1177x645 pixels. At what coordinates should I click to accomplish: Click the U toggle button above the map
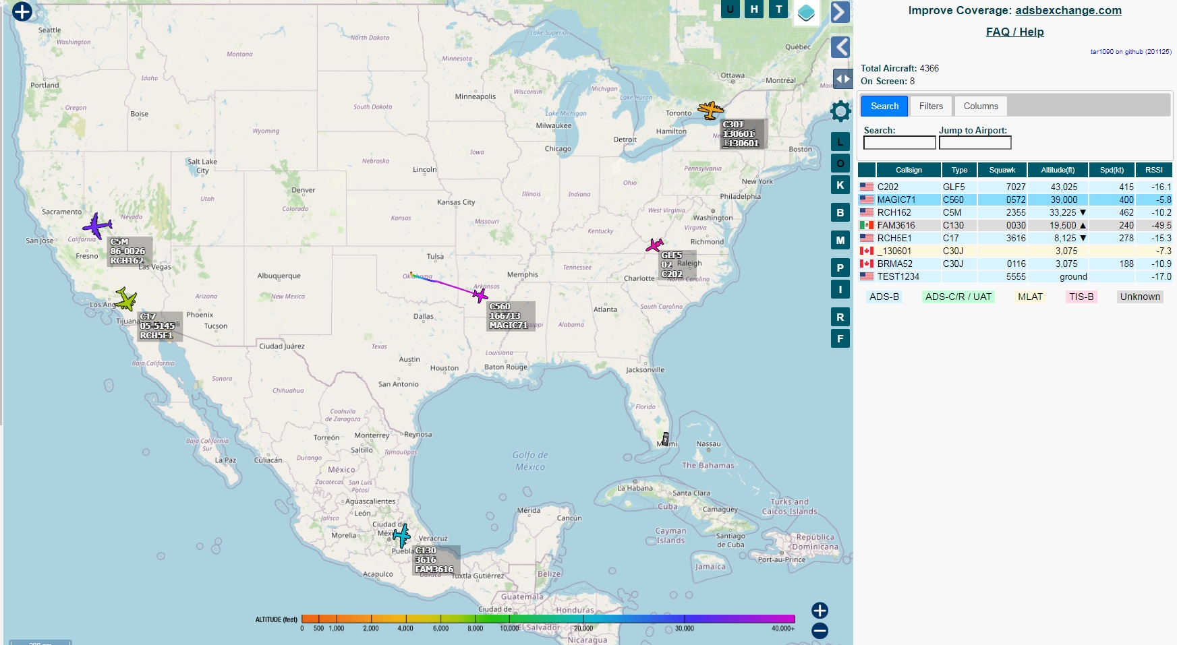click(730, 9)
